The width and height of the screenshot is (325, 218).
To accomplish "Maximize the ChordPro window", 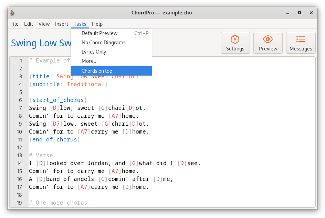I will point(300,13).
